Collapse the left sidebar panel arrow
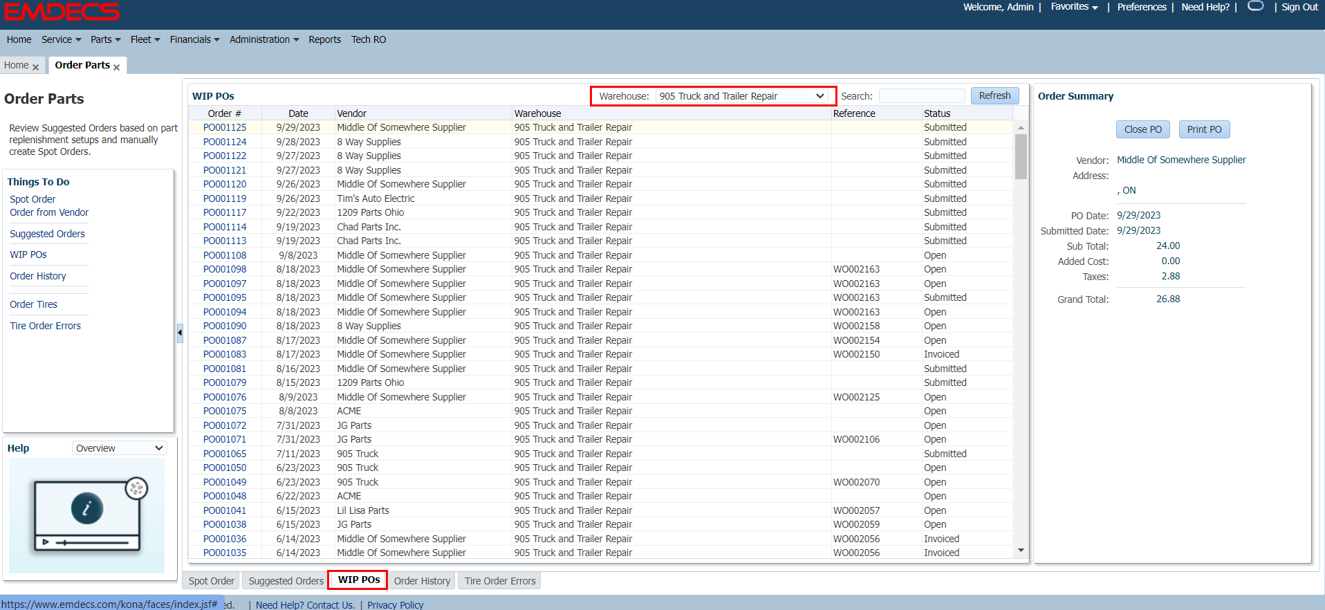This screenshot has height=610, width=1325. coord(180,333)
